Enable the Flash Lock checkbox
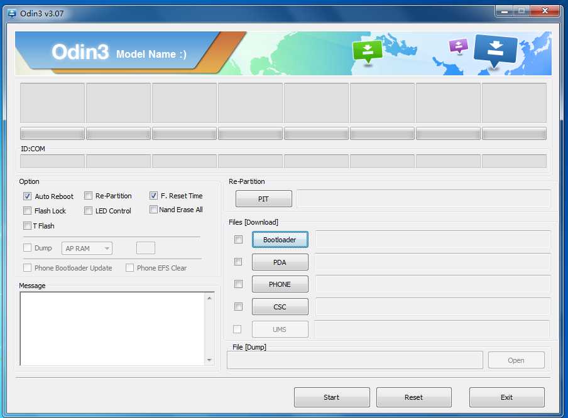Image resolution: width=568 pixels, height=418 pixels. [27, 211]
